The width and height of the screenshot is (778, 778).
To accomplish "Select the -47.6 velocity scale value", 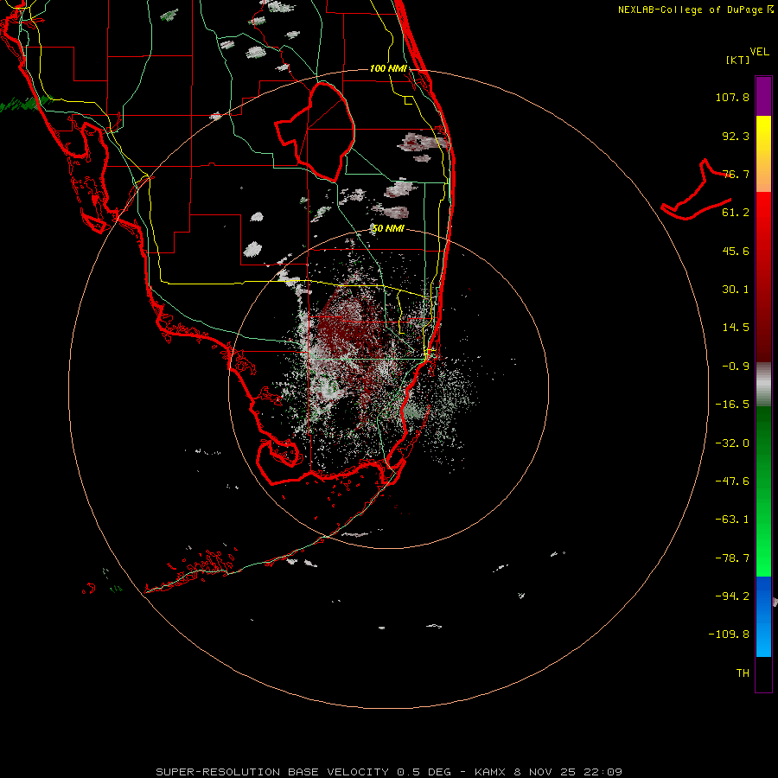I will (x=732, y=481).
